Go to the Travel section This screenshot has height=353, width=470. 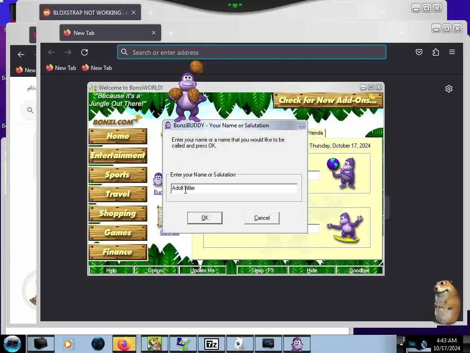pyautogui.click(x=118, y=194)
